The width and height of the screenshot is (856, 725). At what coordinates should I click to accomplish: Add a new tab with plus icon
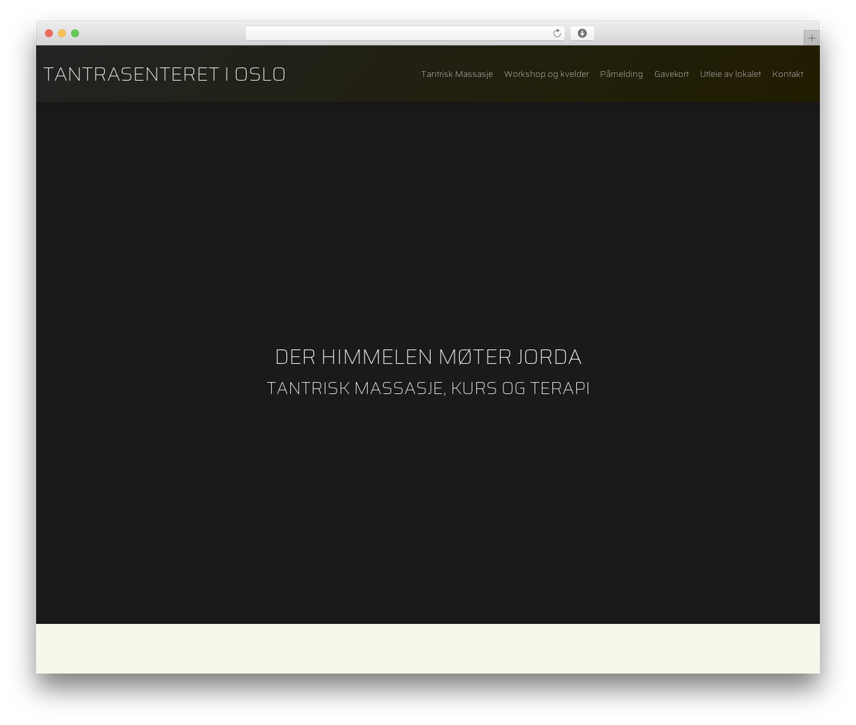click(x=811, y=38)
